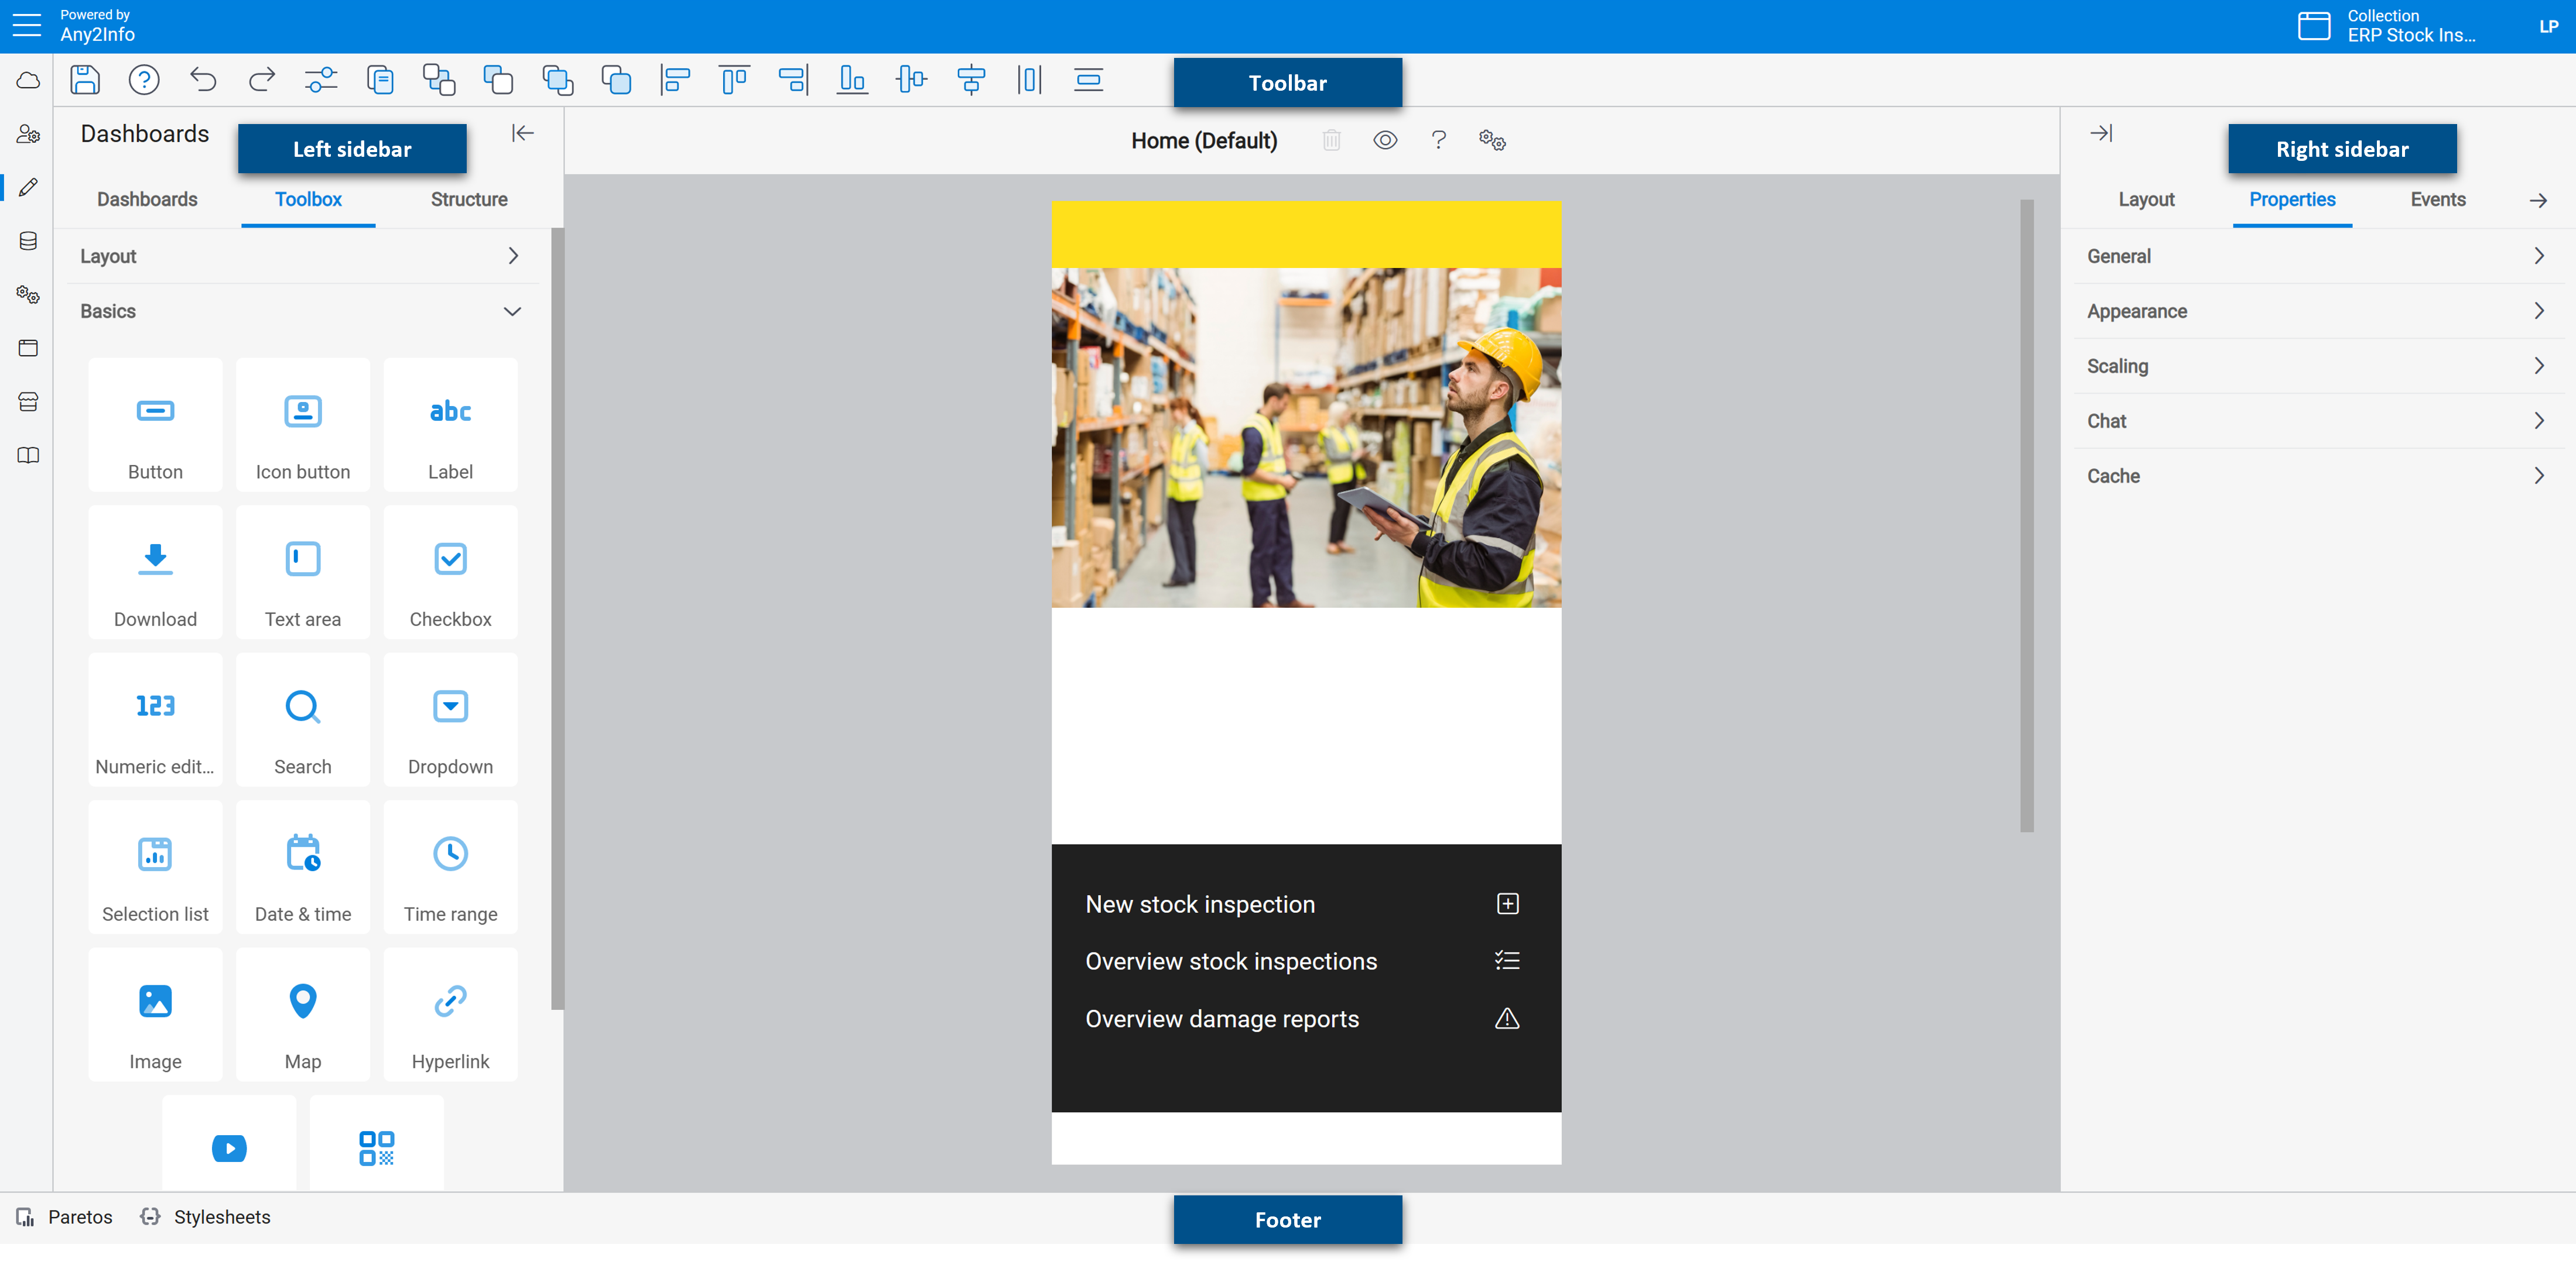This screenshot has height=1265, width=2576.
Task: Click the Redo arrow icon
Action: coord(262,80)
